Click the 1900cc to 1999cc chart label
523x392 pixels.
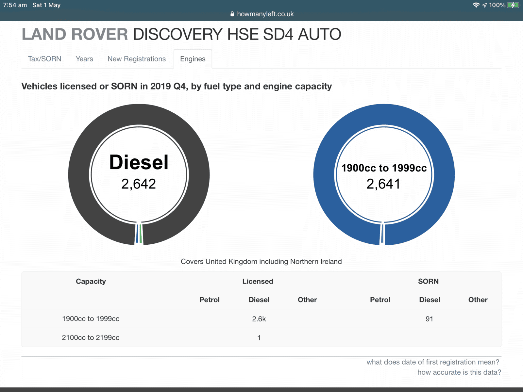pyautogui.click(x=384, y=168)
